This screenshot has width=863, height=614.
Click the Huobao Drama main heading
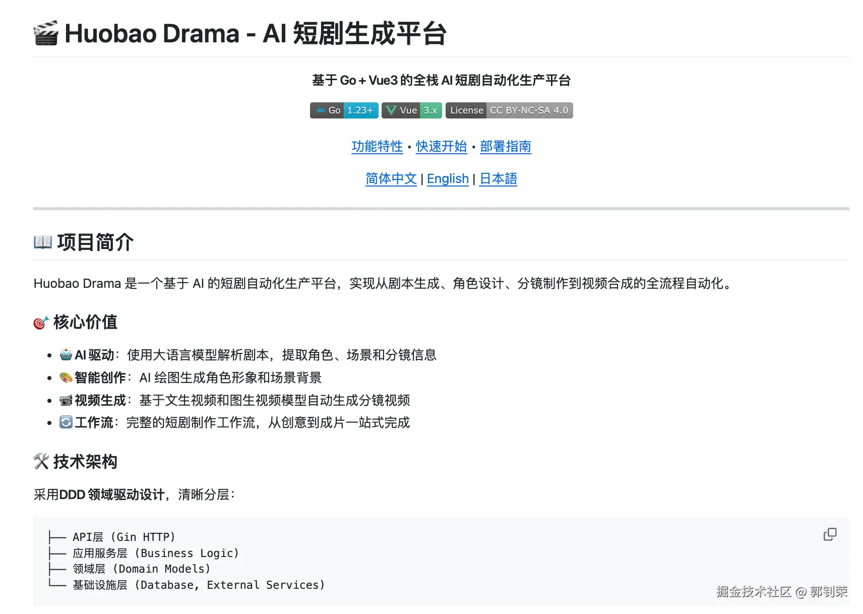[240, 33]
